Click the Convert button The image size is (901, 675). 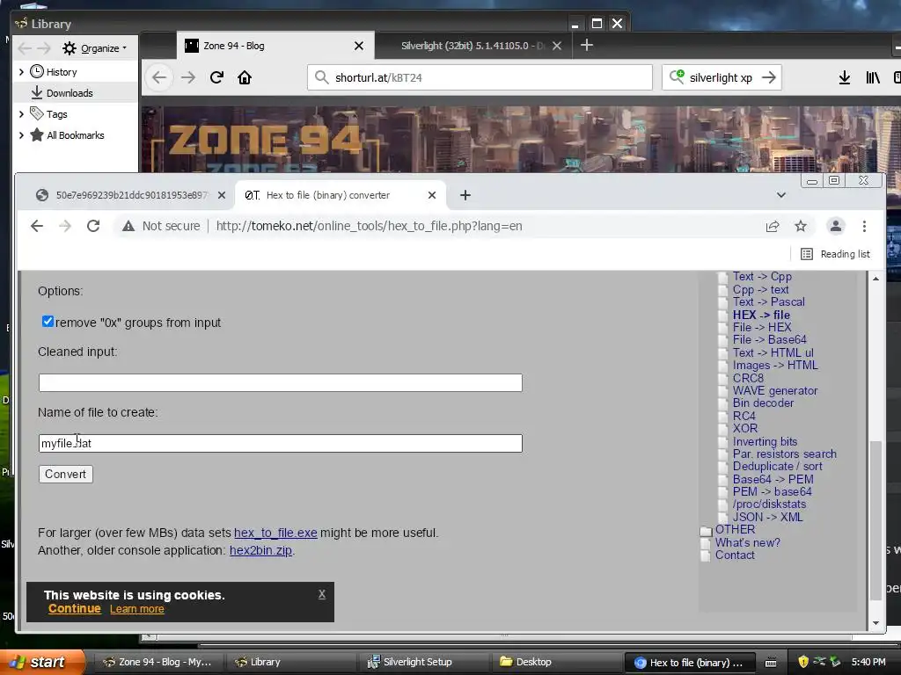click(x=65, y=474)
